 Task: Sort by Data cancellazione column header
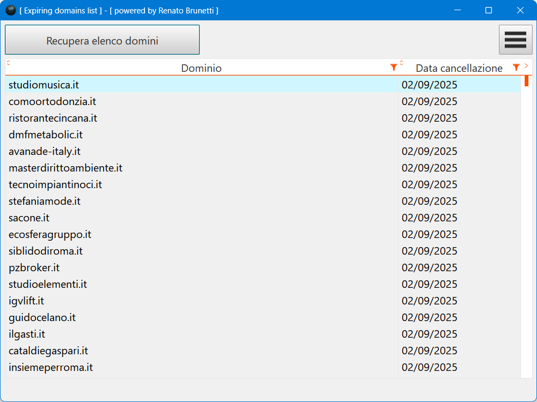(x=459, y=68)
